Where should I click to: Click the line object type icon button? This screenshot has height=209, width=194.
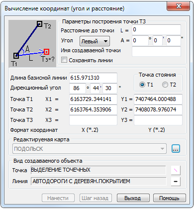(176, 182)
